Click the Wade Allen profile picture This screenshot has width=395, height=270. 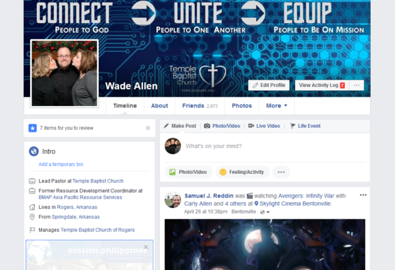click(65, 73)
